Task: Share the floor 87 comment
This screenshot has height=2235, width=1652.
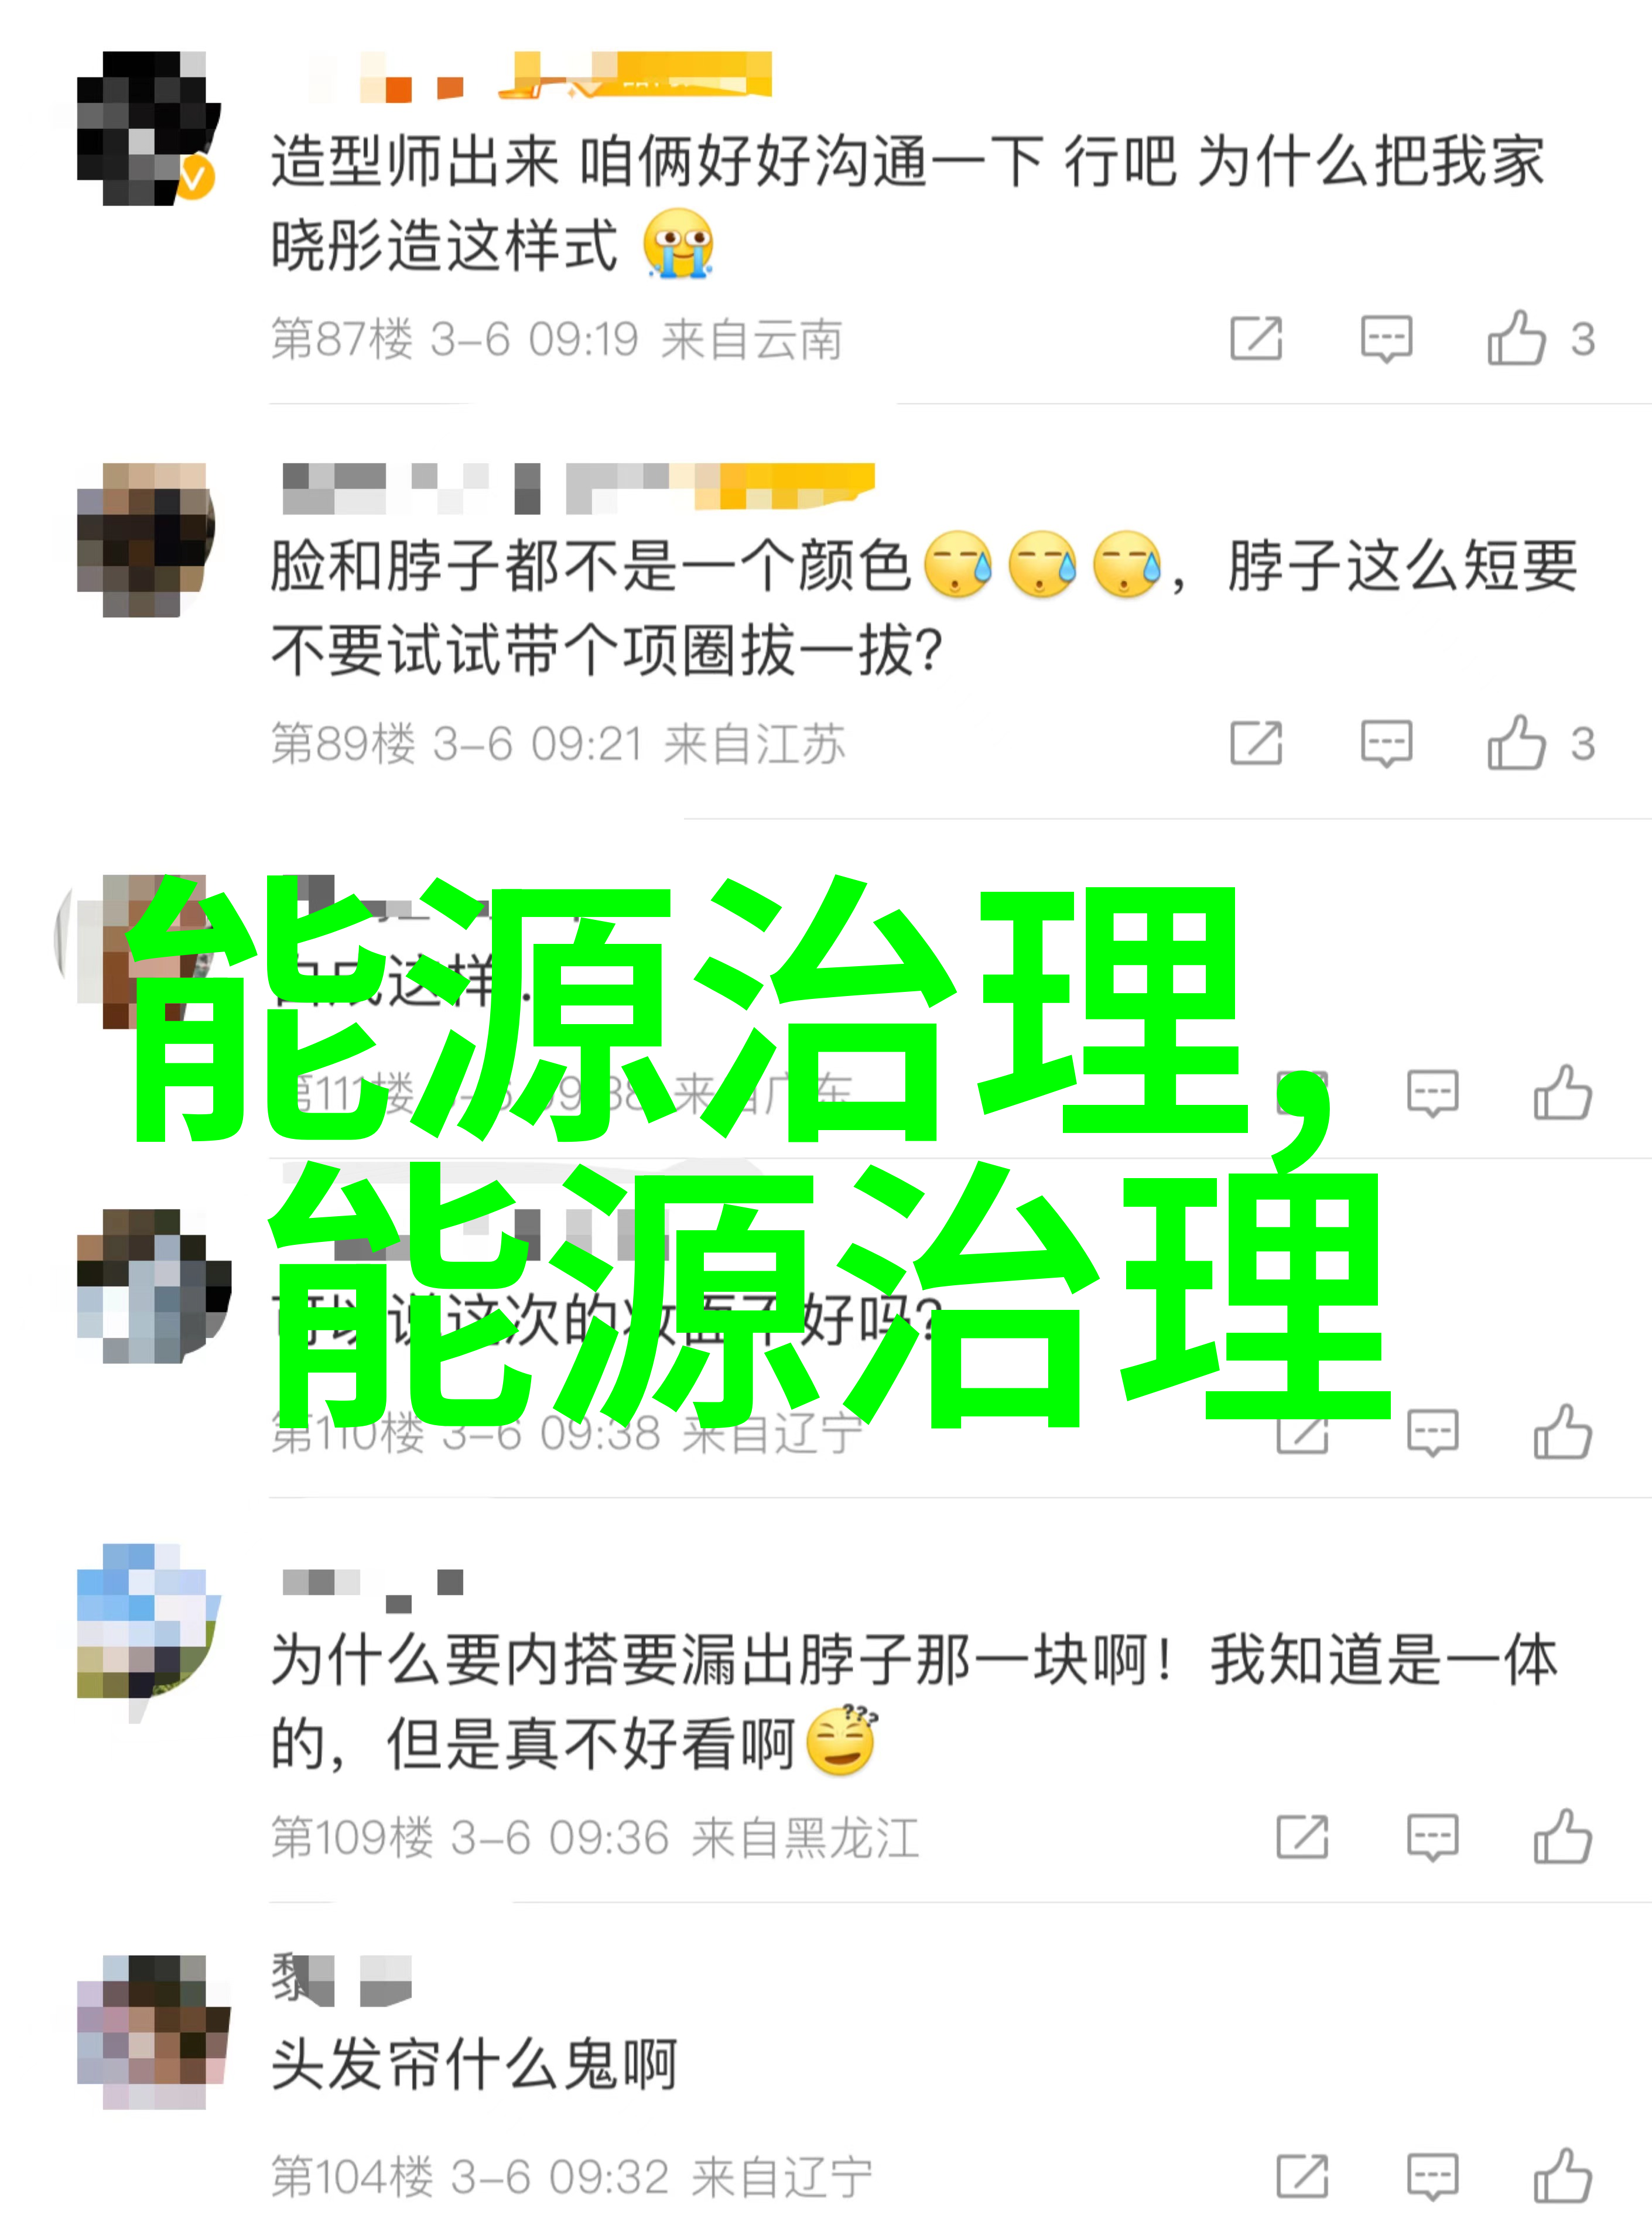Action: (x=1256, y=338)
